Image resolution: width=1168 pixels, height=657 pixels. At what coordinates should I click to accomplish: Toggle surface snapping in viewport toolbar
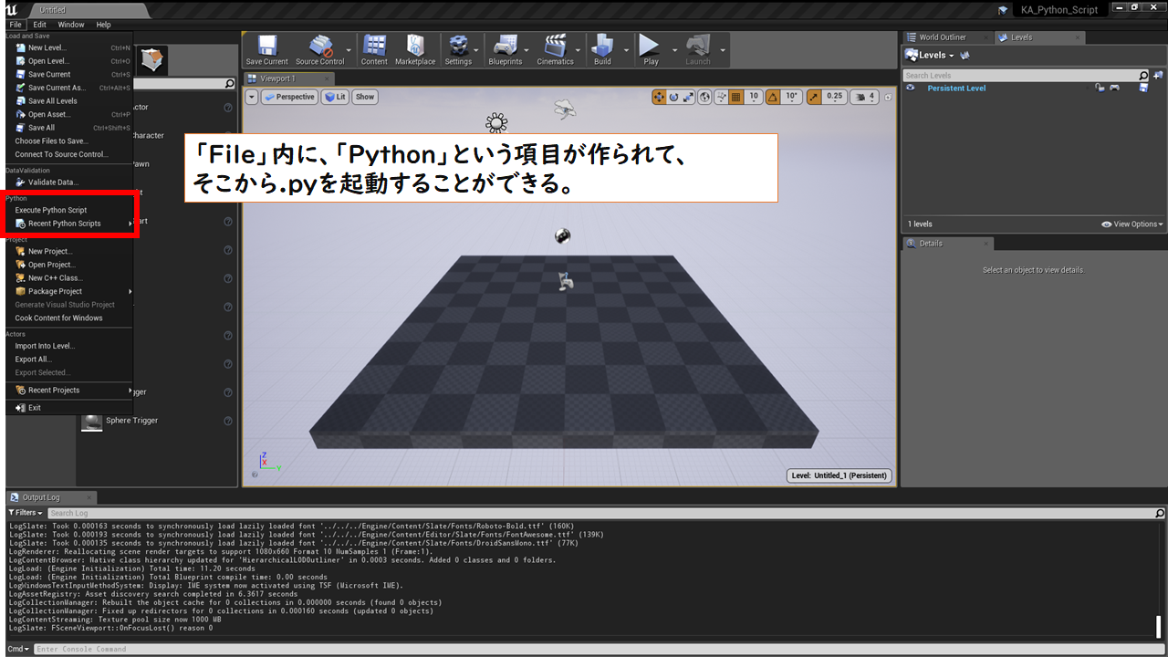721,97
